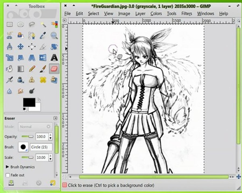Screen dimensions: 242x193
Task: Swap foreground and background colors
Action: click(x=39, y=100)
